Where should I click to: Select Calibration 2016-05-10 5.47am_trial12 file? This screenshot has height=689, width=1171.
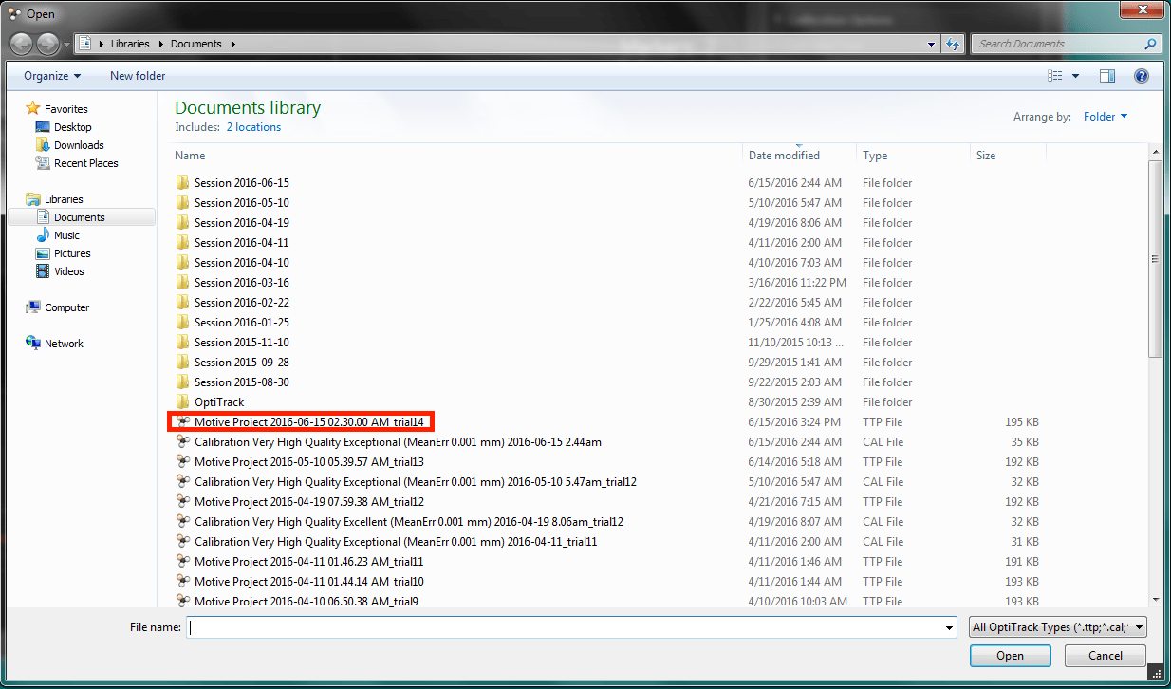point(416,481)
